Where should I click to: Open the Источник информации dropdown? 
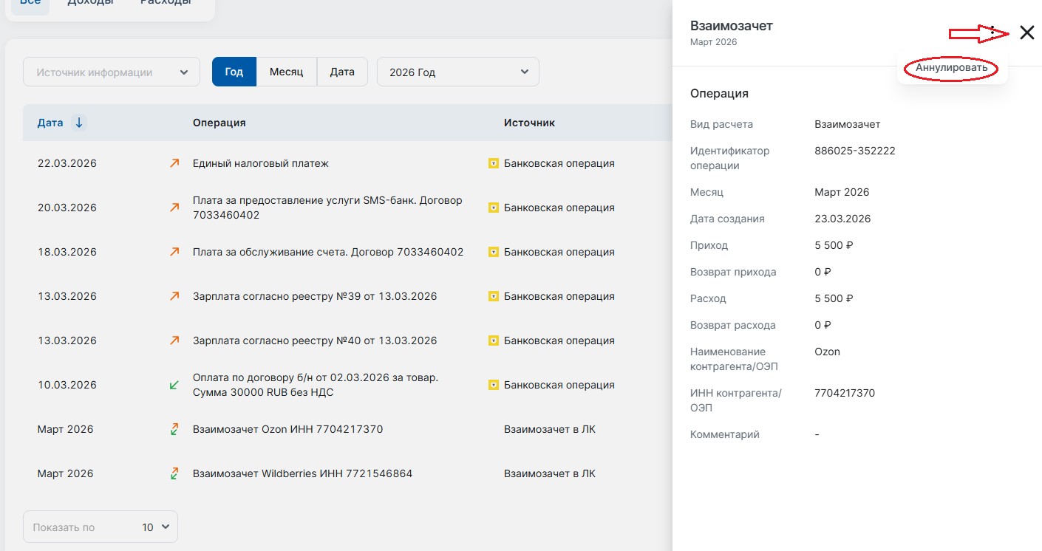pos(112,72)
